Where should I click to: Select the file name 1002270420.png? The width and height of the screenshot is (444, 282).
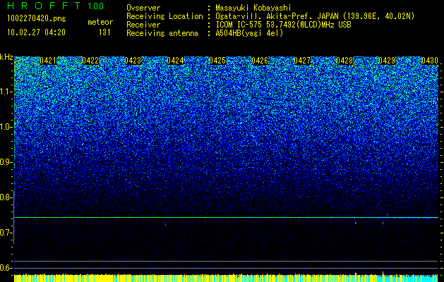click(x=37, y=18)
